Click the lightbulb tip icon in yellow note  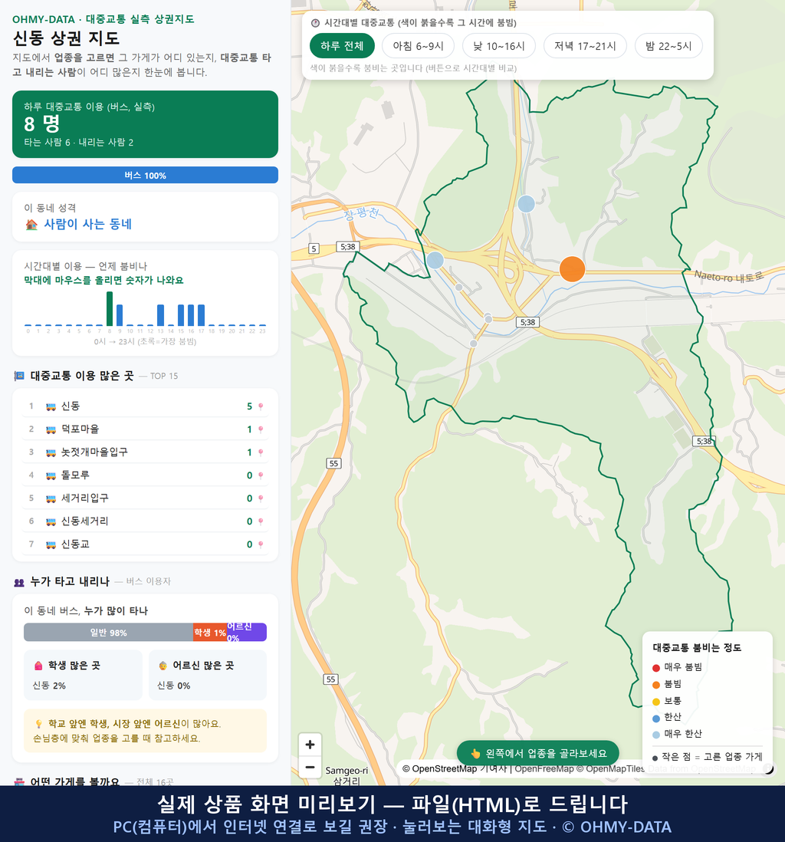coord(38,724)
